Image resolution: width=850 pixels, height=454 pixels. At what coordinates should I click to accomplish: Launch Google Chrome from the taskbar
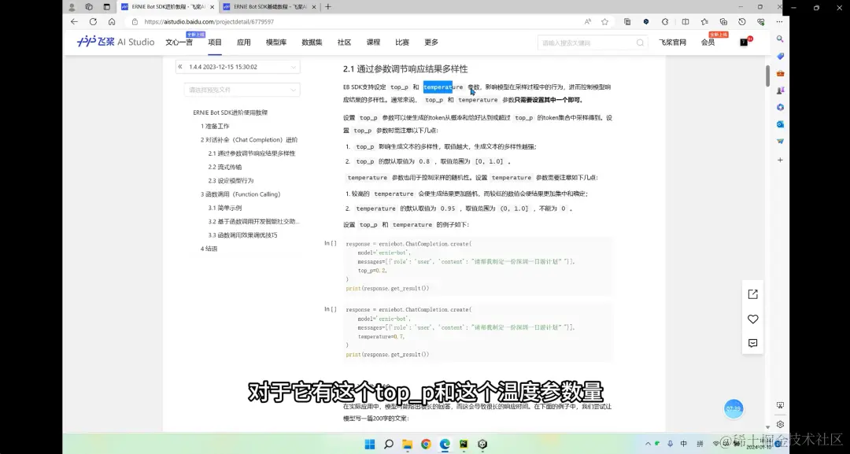(426, 445)
